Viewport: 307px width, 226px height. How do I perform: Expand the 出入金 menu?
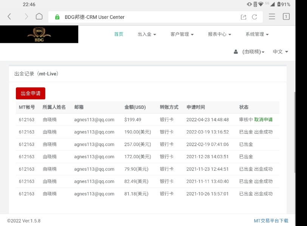point(147,34)
